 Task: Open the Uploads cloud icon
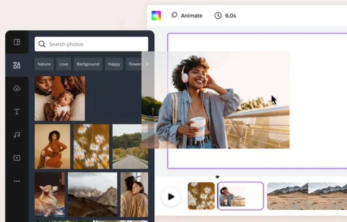(17, 89)
